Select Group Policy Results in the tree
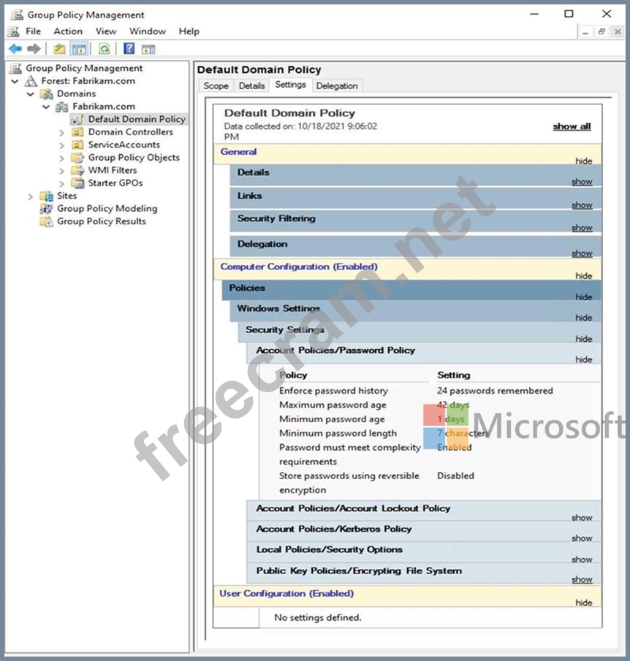This screenshot has width=630, height=661. click(x=101, y=221)
